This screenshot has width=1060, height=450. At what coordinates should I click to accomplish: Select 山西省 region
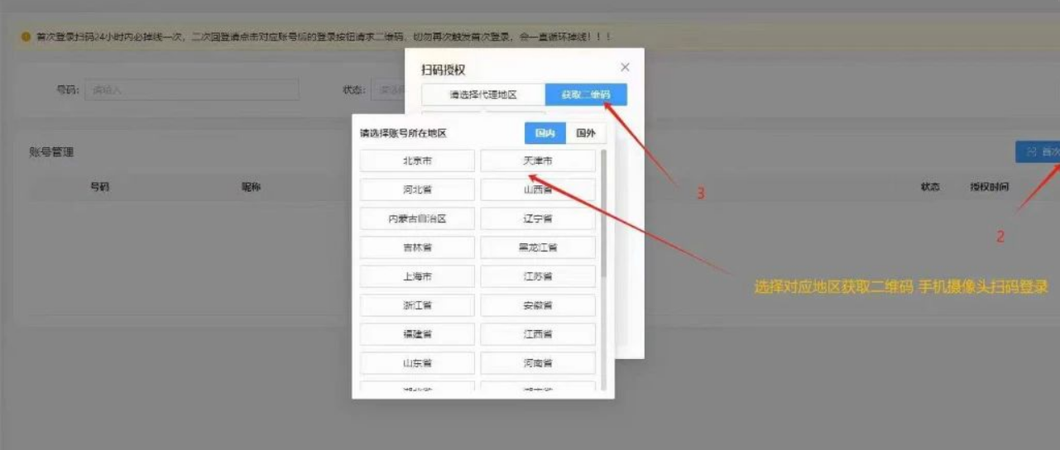[538, 189]
